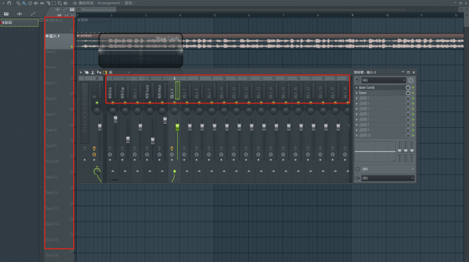The height and width of the screenshot is (262, 469).
Task: Select the Track 10 header in playlist
Action: (x=59, y=166)
